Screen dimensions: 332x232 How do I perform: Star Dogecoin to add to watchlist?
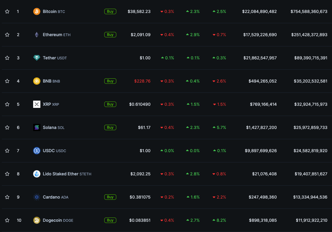pos(7,220)
